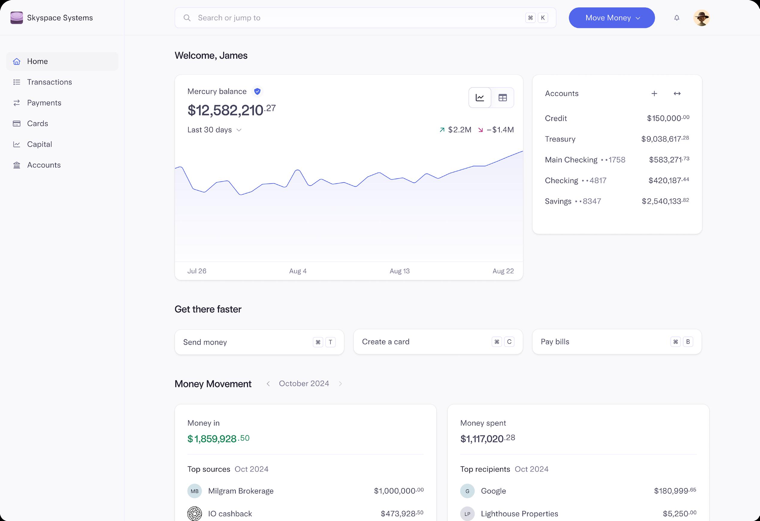Image resolution: width=760 pixels, height=521 pixels.
Task: Click the IO cashback source icon
Action: tap(195, 513)
